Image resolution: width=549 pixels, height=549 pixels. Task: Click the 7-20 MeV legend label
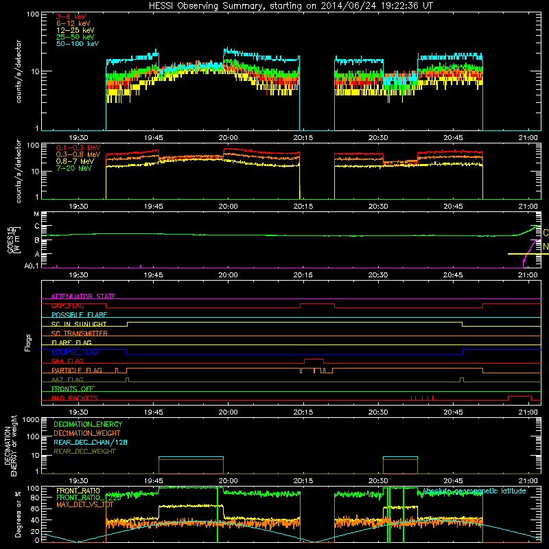pyautogui.click(x=74, y=168)
